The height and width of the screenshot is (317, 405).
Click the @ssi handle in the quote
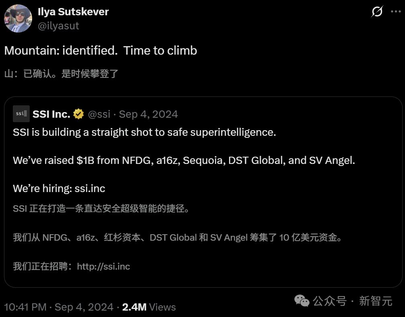click(x=99, y=114)
